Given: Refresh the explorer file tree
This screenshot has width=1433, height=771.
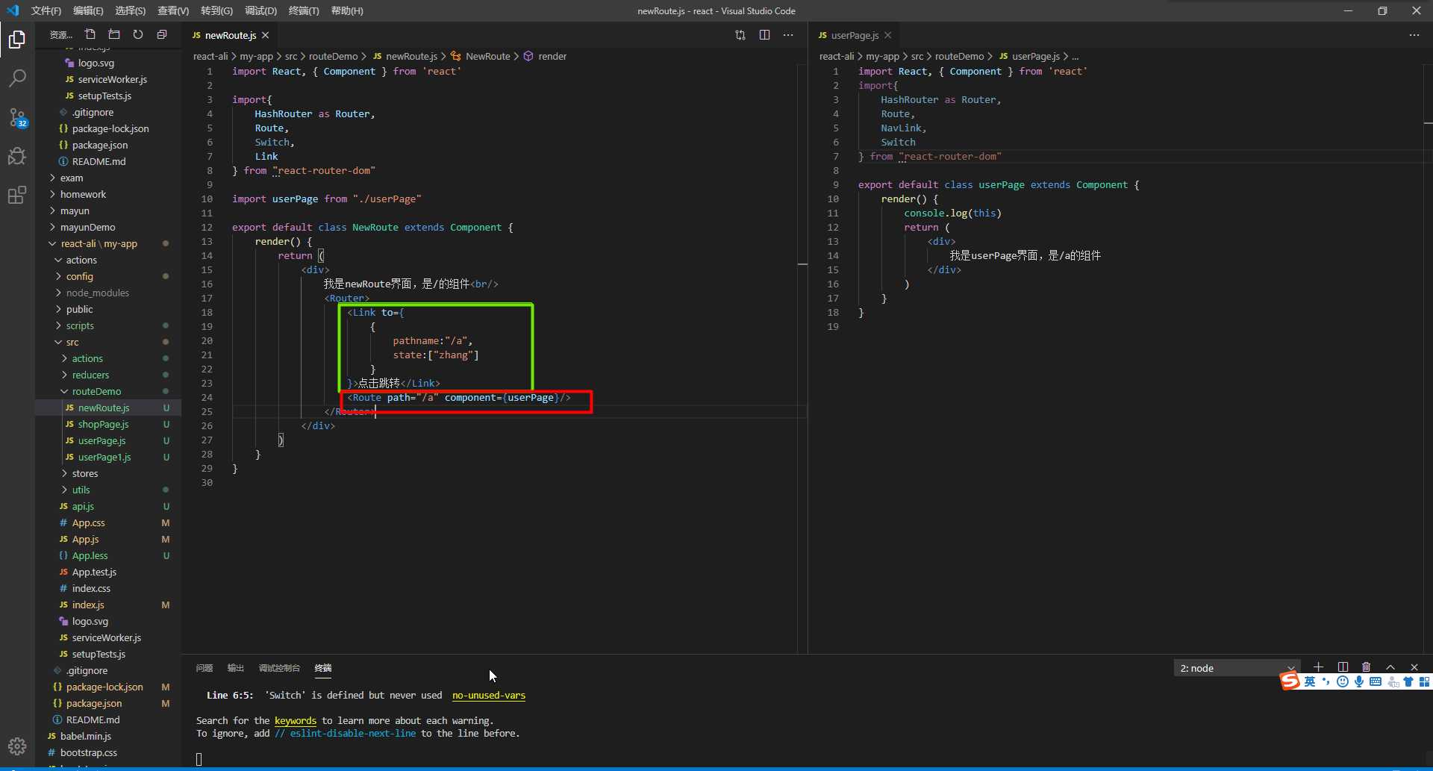Looking at the screenshot, I should (x=138, y=34).
